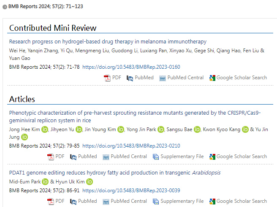Screen dimensions: 277x207
Task: Open Jong Hee Kim's ORCID iD icon
Action: pos(45,129)
